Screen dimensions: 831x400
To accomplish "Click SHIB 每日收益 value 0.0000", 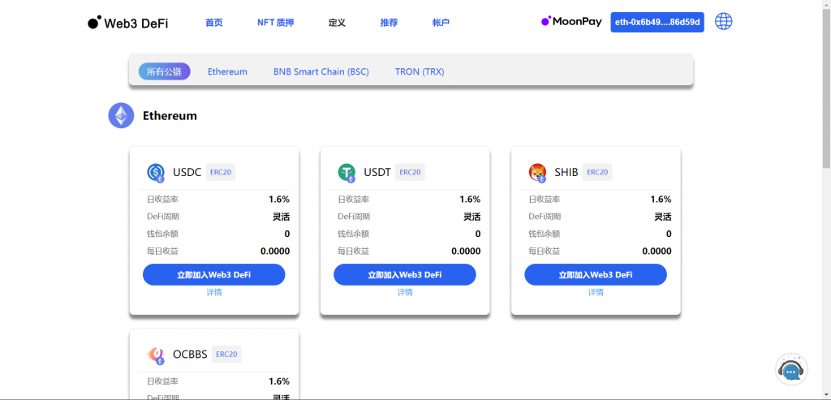I will tap(657, 252).
